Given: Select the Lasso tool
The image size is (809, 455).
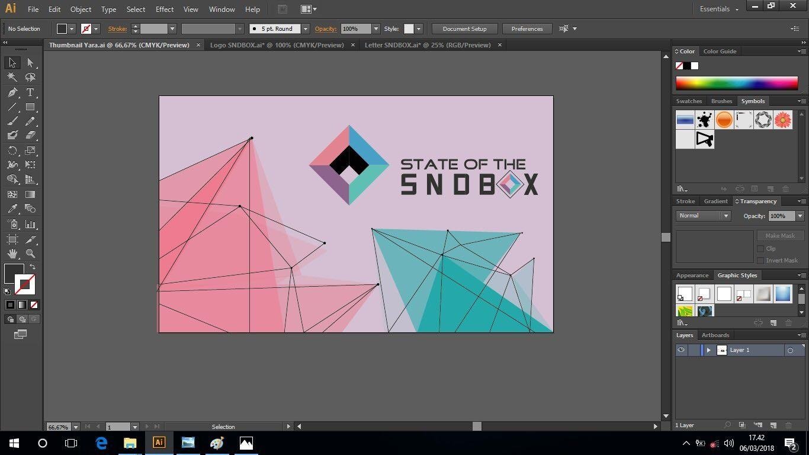Looking at the screenshot, I should [x=30, y=77].
